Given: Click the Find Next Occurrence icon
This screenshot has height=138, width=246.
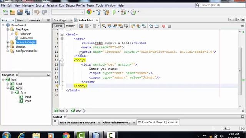Looking at the screenshot, I should click(115, 26).
